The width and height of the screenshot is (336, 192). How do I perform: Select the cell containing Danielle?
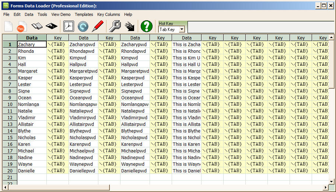point(32,171)
